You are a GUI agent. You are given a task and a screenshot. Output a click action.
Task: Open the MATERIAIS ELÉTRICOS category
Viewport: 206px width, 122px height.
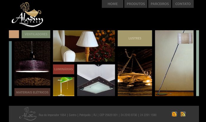tap(32, 92)
